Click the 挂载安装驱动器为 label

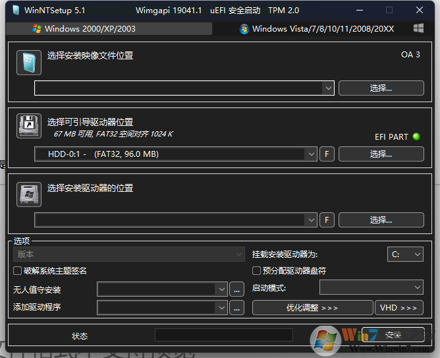click(285, 254)
